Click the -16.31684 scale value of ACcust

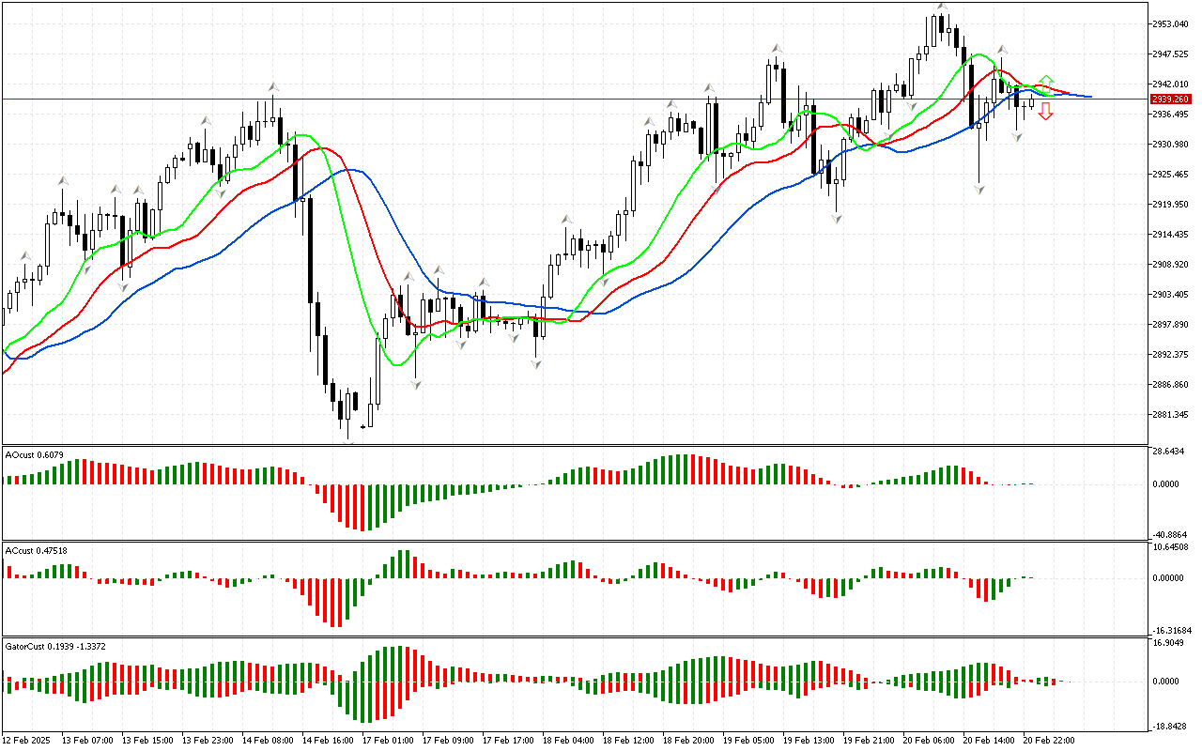tap(1173, 630)
